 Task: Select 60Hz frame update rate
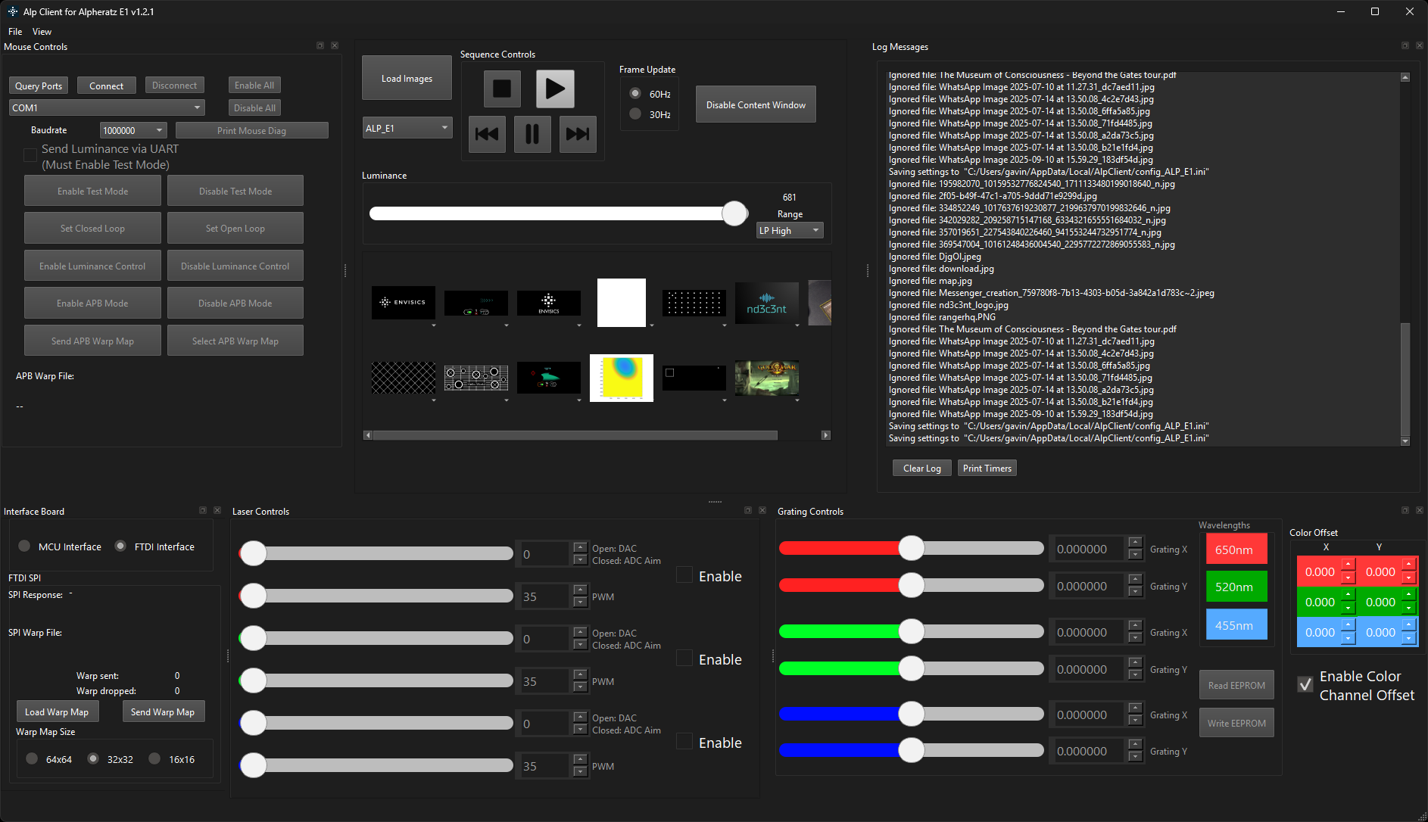coord(635,94)
